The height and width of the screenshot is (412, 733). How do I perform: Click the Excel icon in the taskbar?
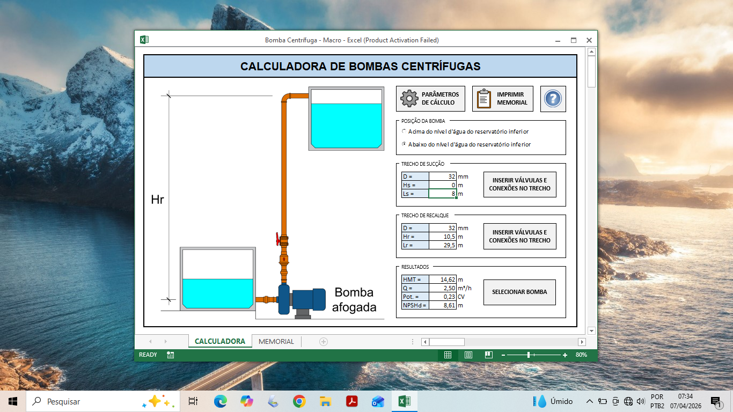point(404,401)
